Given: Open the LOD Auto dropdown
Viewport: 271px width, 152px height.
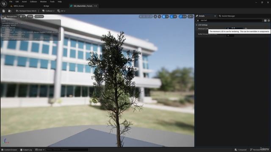Looking at the screenshot, I should point(39,16).
